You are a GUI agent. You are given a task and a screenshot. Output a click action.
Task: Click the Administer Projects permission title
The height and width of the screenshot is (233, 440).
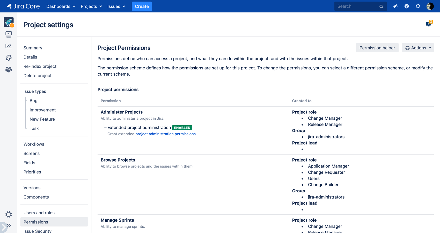click(122, 112)
